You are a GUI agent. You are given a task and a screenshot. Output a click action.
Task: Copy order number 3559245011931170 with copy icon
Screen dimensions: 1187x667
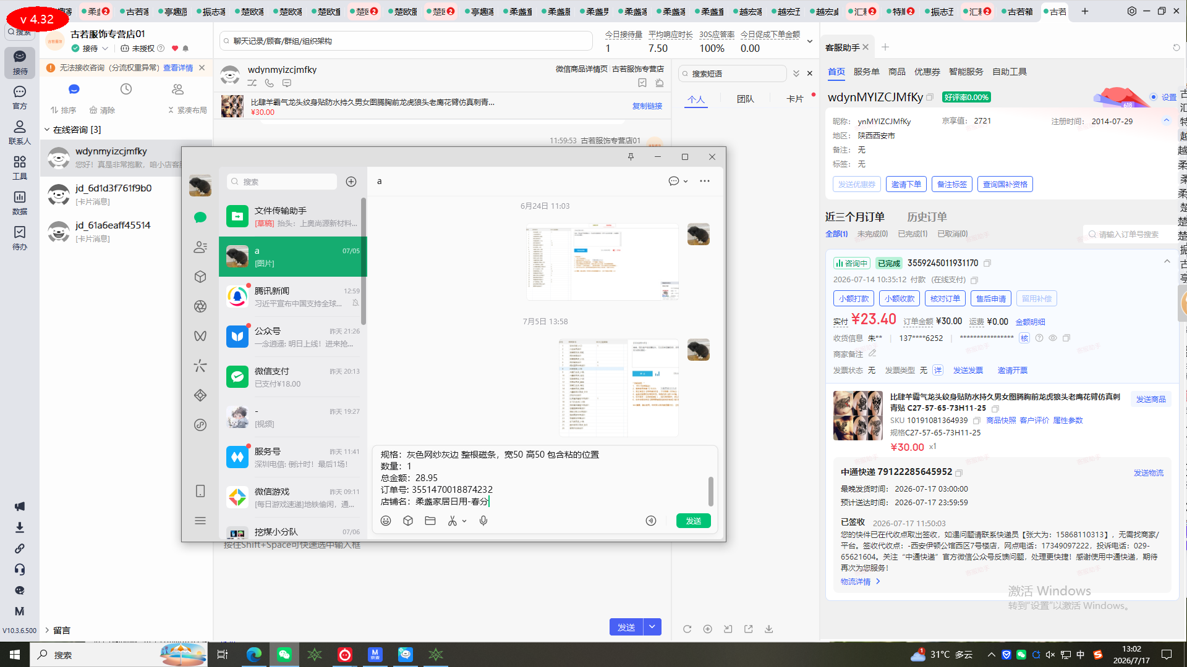[x=987, y=263]
